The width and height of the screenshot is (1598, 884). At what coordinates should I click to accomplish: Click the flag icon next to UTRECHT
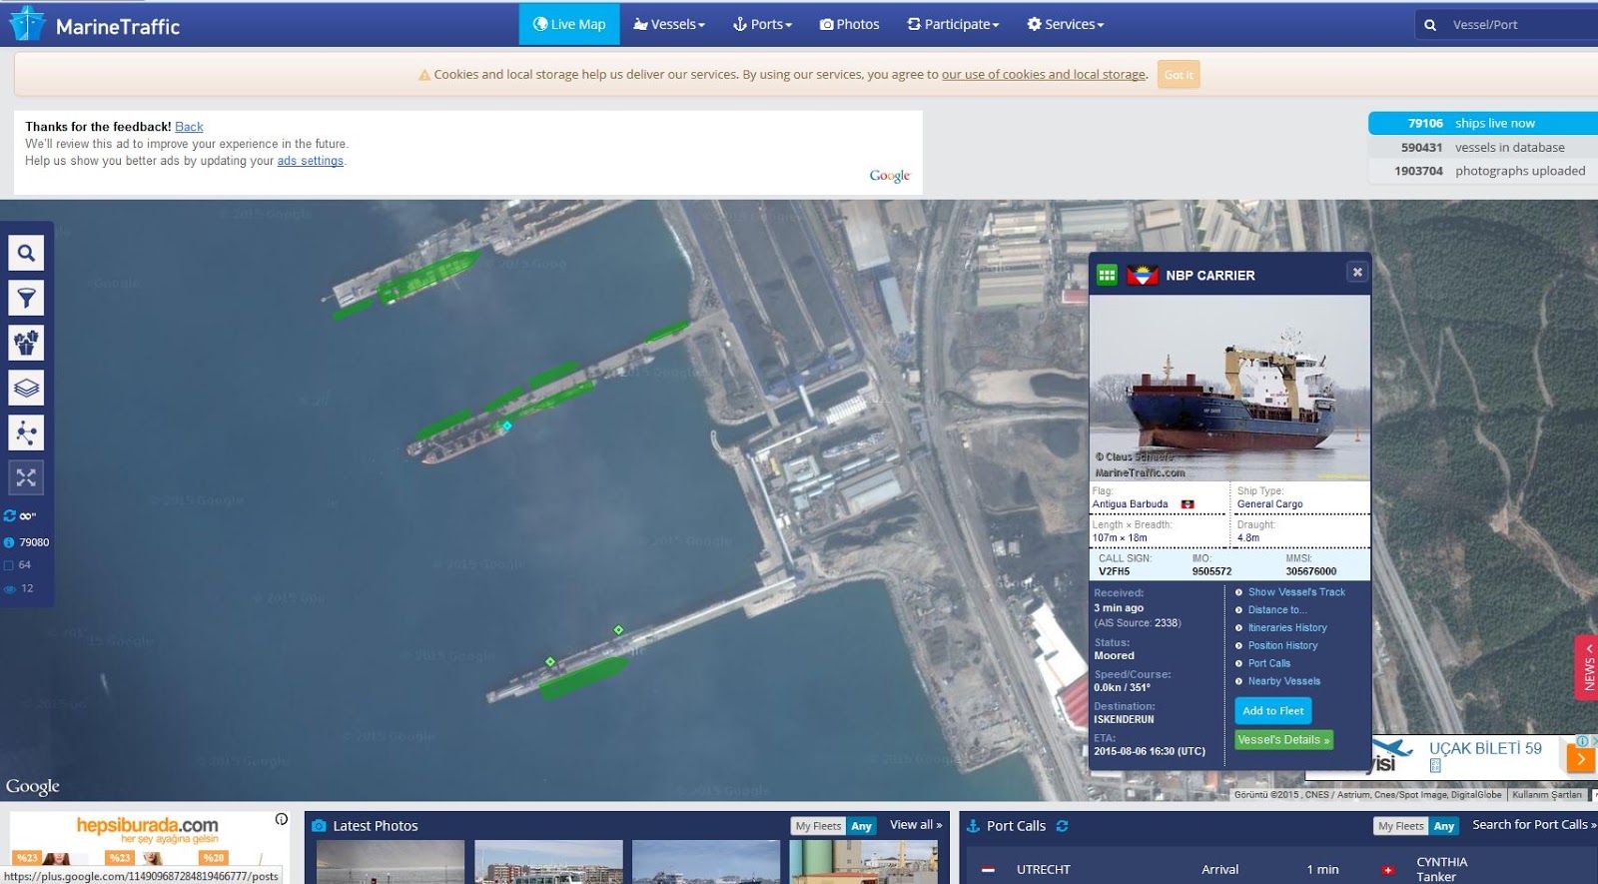point(988,870)
